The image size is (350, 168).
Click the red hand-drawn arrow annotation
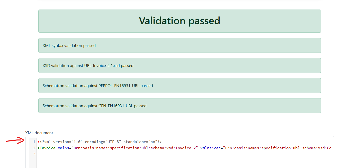pyautogui.click(x=15, y=141)
